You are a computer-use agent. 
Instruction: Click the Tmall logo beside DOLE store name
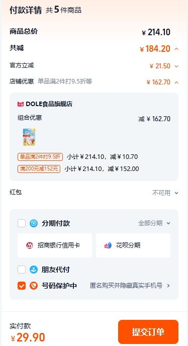click(21, 104)
